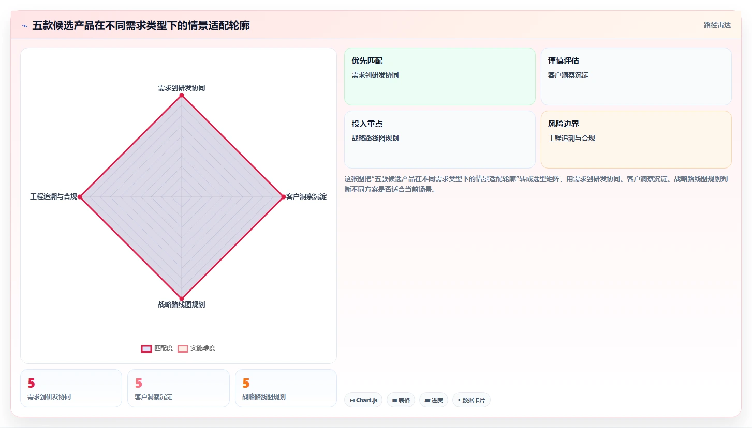Screen dimensions: 752x428
Task: Click the 战略路线图规划 axis label below the radar
Action: click(x=181, y=304)
